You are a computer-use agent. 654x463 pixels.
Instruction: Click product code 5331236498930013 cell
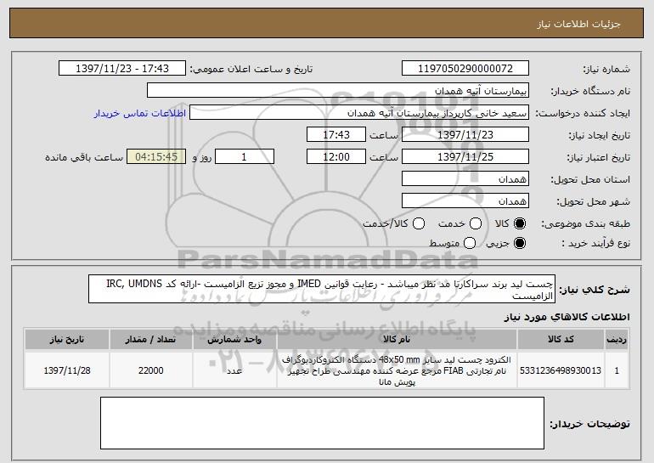[561, 370]
